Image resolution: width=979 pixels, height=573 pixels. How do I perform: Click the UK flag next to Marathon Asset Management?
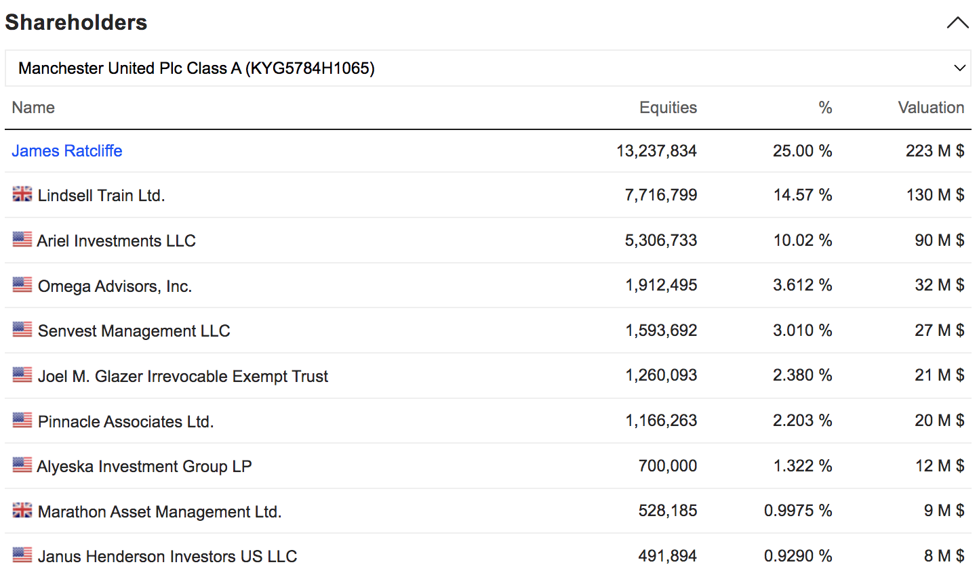[22, 511]
